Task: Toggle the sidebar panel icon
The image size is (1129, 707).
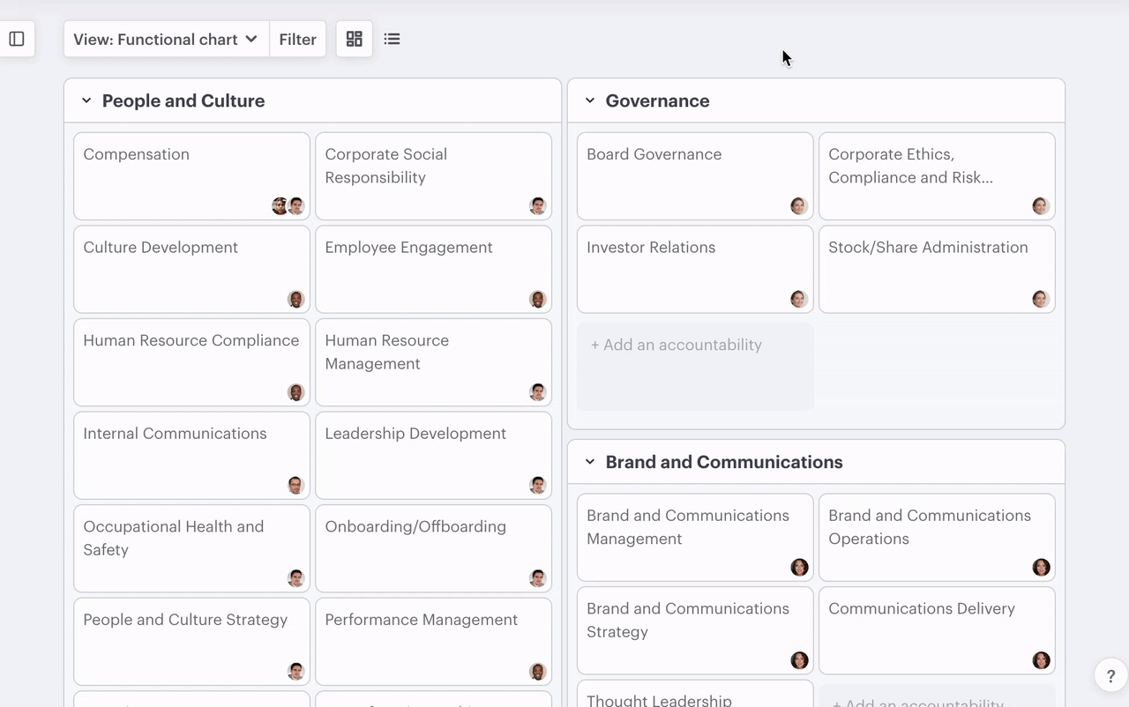Action: click(x=17, y=39)
